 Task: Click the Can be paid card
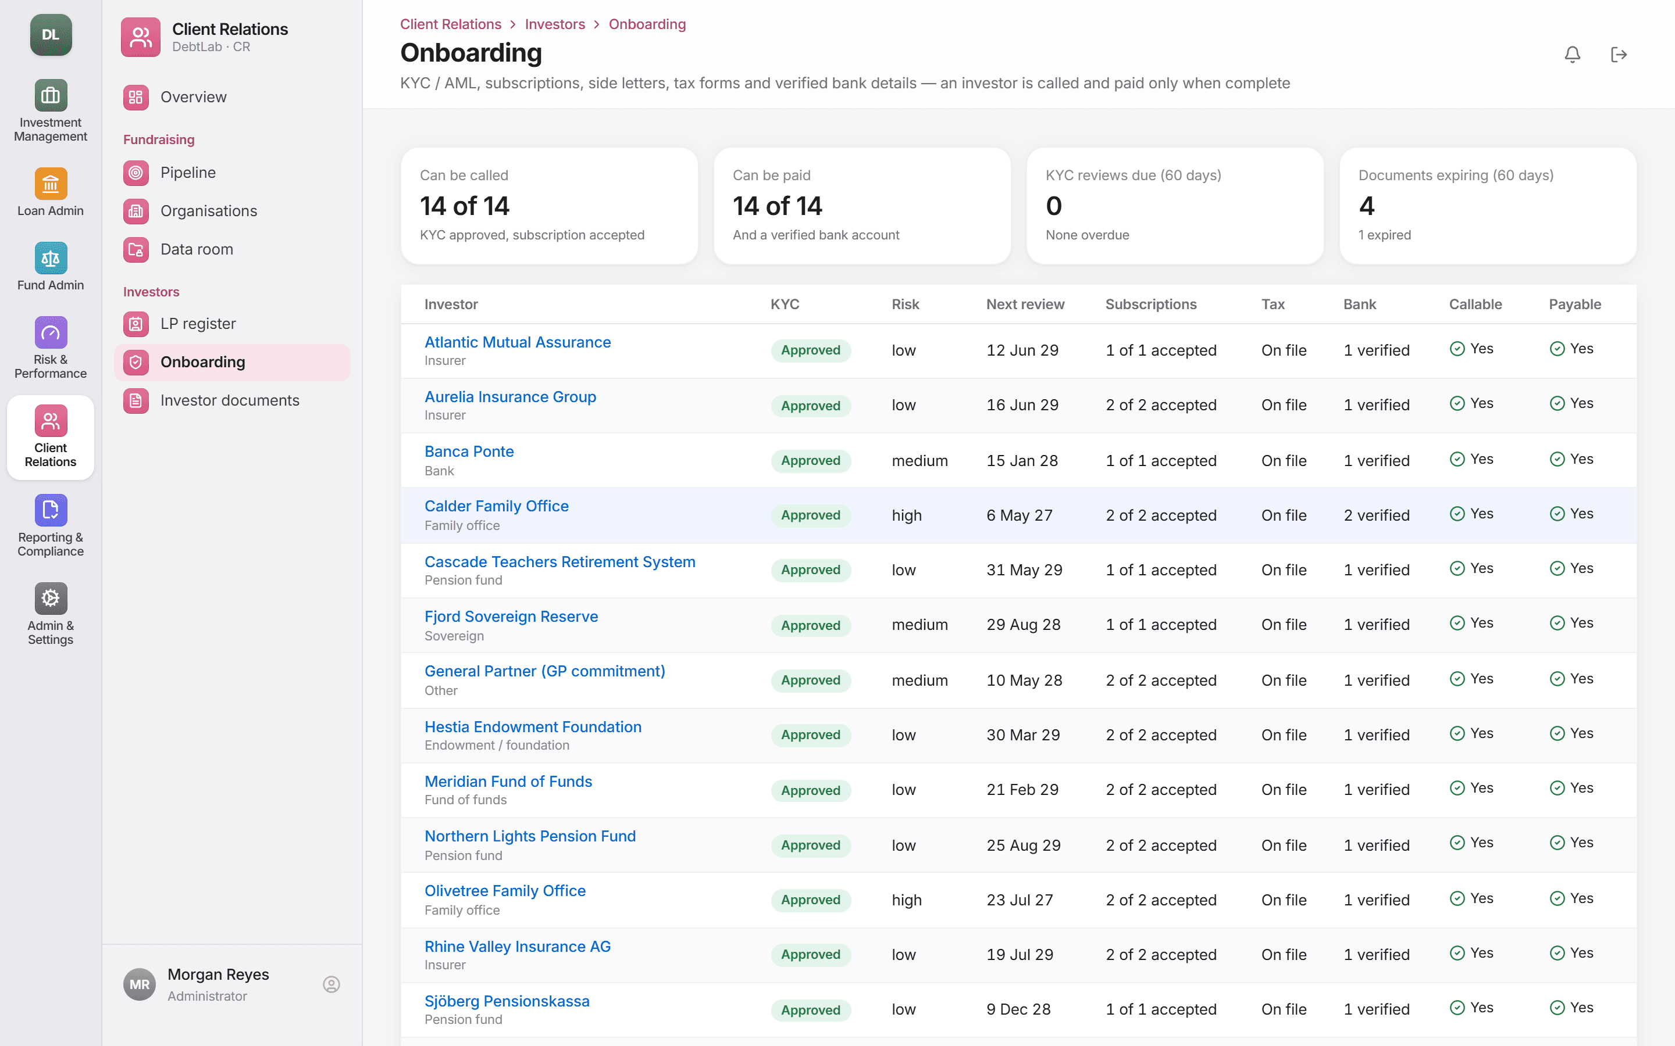(x=862, y=206)
